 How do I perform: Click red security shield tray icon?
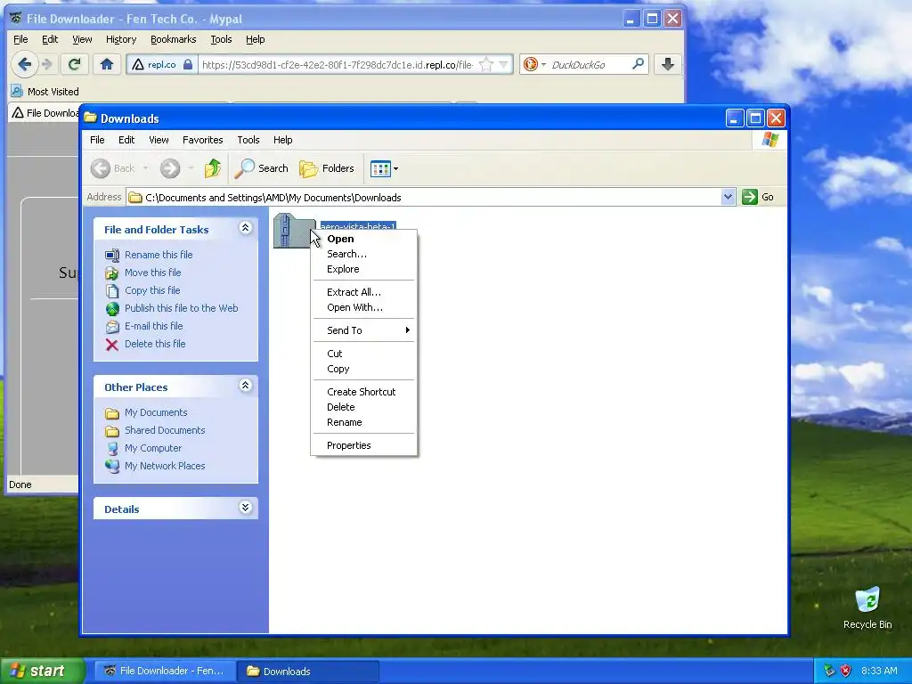[x=846, y=671]
